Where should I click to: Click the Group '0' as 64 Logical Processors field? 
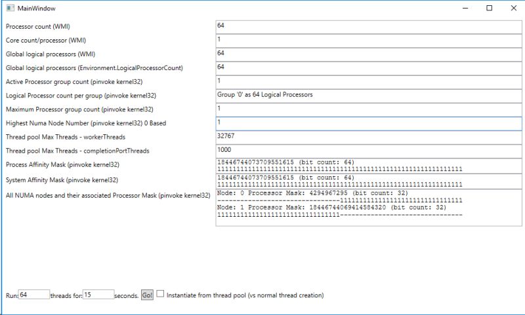tap(369, 96)
